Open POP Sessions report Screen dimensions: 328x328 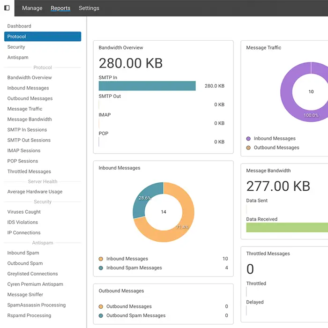pos(22,161)
